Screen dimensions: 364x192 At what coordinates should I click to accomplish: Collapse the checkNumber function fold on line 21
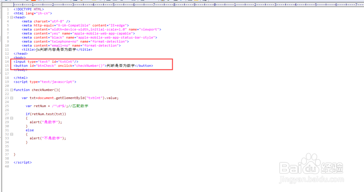point(12,90)
